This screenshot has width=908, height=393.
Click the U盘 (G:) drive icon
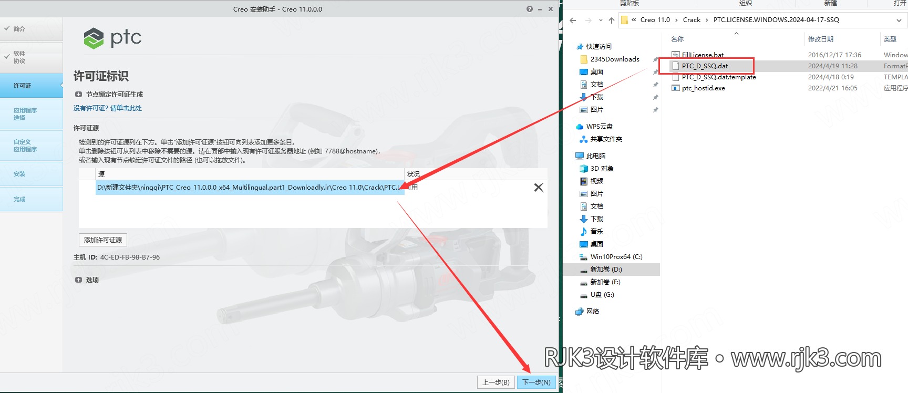pos(583,295)
